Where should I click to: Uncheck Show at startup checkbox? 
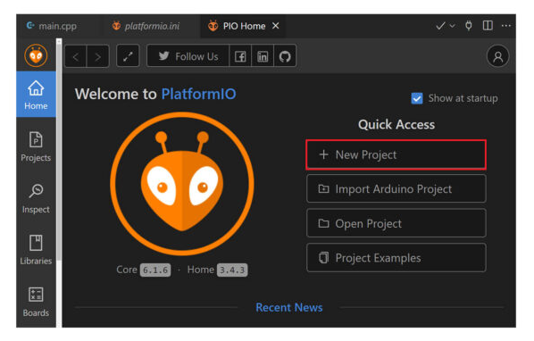pos(417,98)
